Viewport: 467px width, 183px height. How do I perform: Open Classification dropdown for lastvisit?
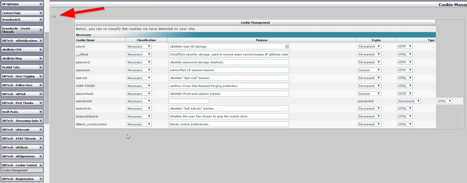click(x=139, y=78)
